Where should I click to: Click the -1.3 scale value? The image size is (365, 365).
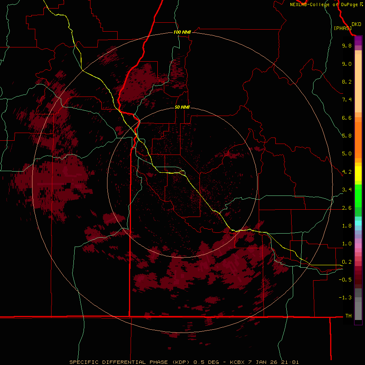pyautogui.click(x=345, y=298)
